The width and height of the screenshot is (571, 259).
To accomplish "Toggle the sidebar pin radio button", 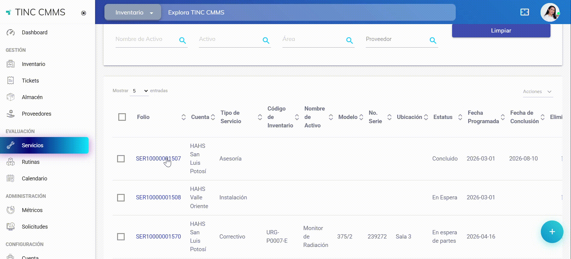I will [x=84, y=13].
